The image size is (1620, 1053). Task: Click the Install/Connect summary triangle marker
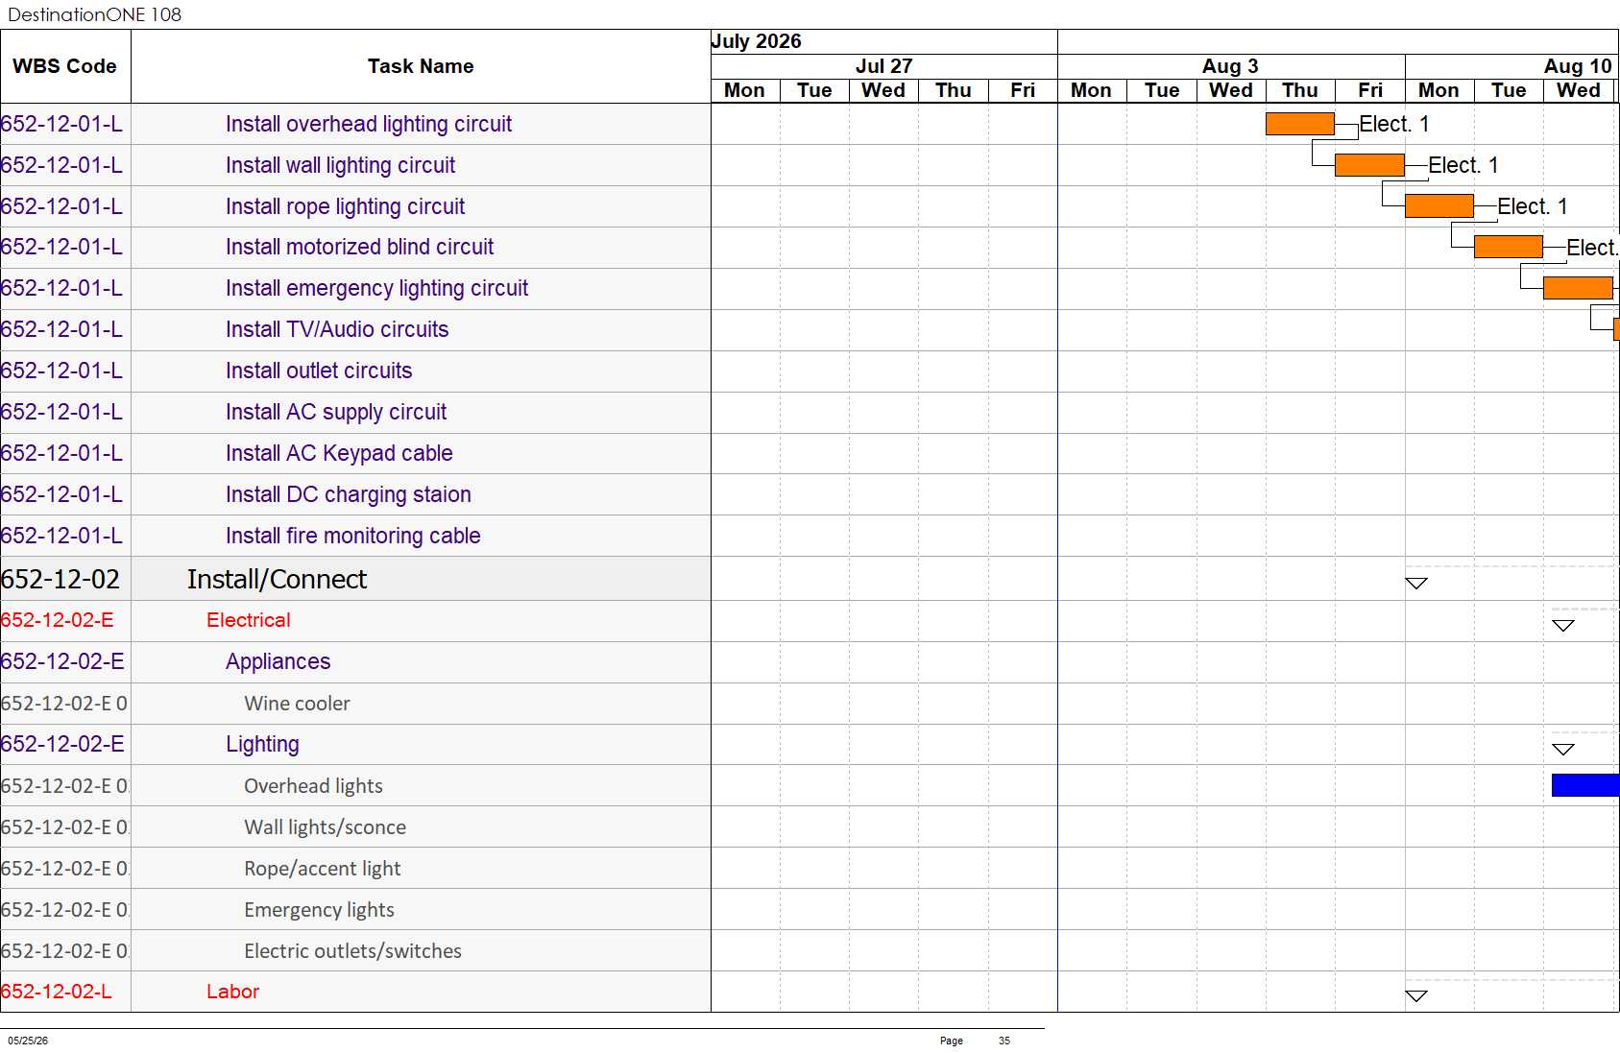pyautogui.click(x=1416, y=583)
